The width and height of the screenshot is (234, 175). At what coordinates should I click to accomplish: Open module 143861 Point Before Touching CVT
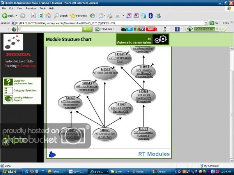click(144, 96)
